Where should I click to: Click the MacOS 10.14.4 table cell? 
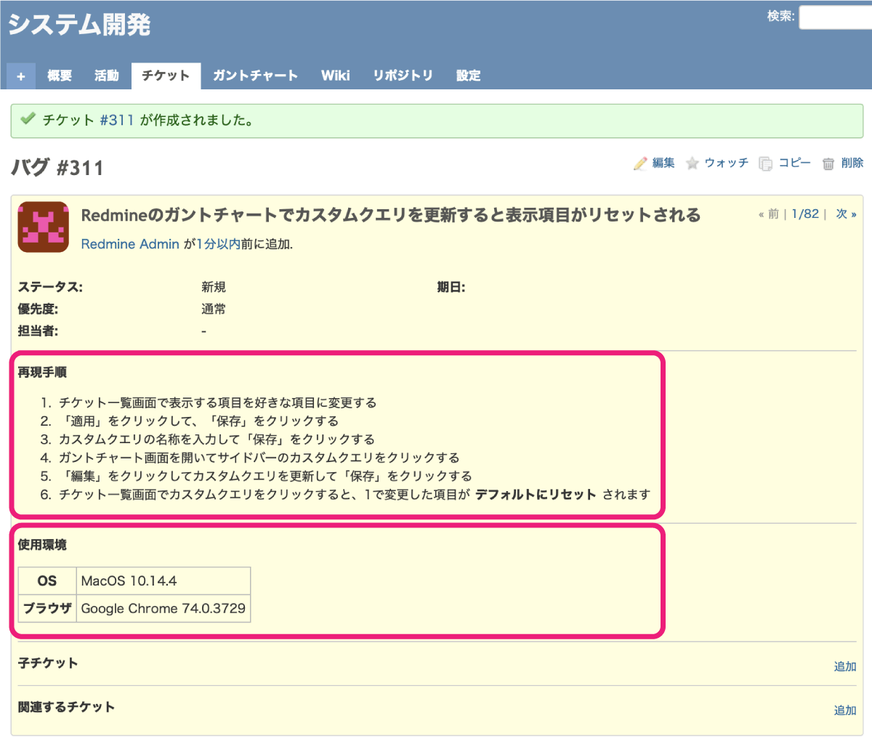[163, 581]
